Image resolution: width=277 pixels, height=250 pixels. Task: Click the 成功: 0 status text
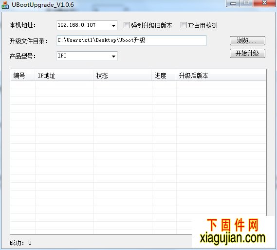[x=20, y=243]
